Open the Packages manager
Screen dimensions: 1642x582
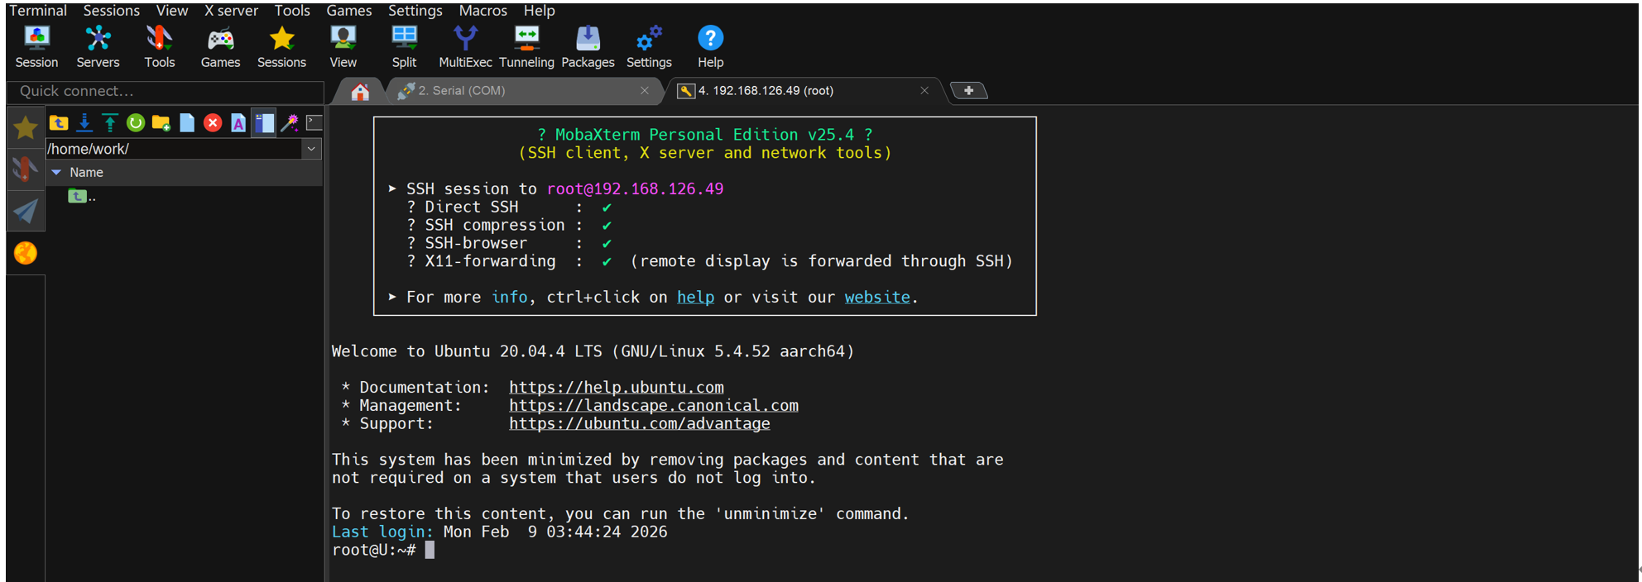pyautogui.click(x=588, y=47)
